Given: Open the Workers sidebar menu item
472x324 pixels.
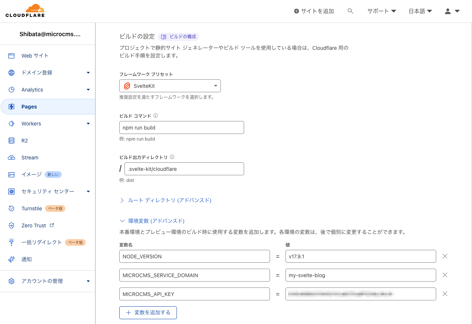Looking at the screenshot, I should tap(31, 124).
